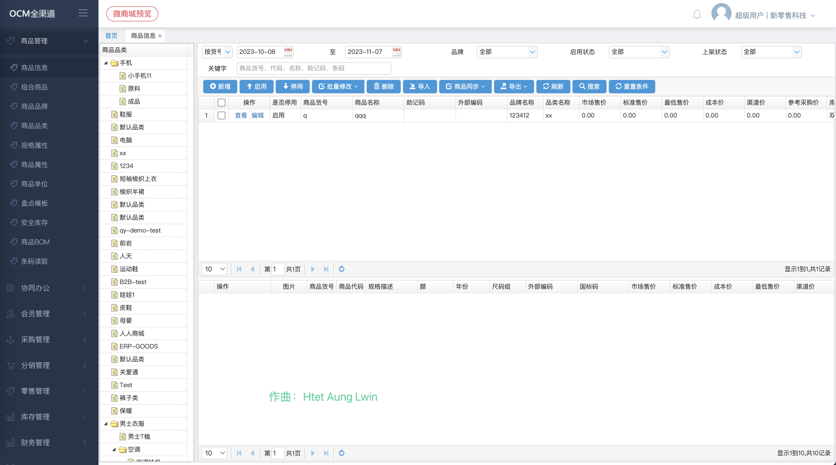Select 男士T恤 in category tree
Viewport: 836px width, 465px height.
click(139, 436)
